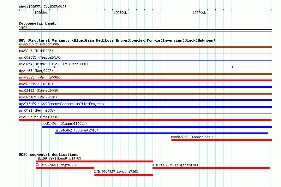Select the nsv3243 (Kidd2008) red line
The width and height of the screenshot is (281, 187).
pos(145,54)
